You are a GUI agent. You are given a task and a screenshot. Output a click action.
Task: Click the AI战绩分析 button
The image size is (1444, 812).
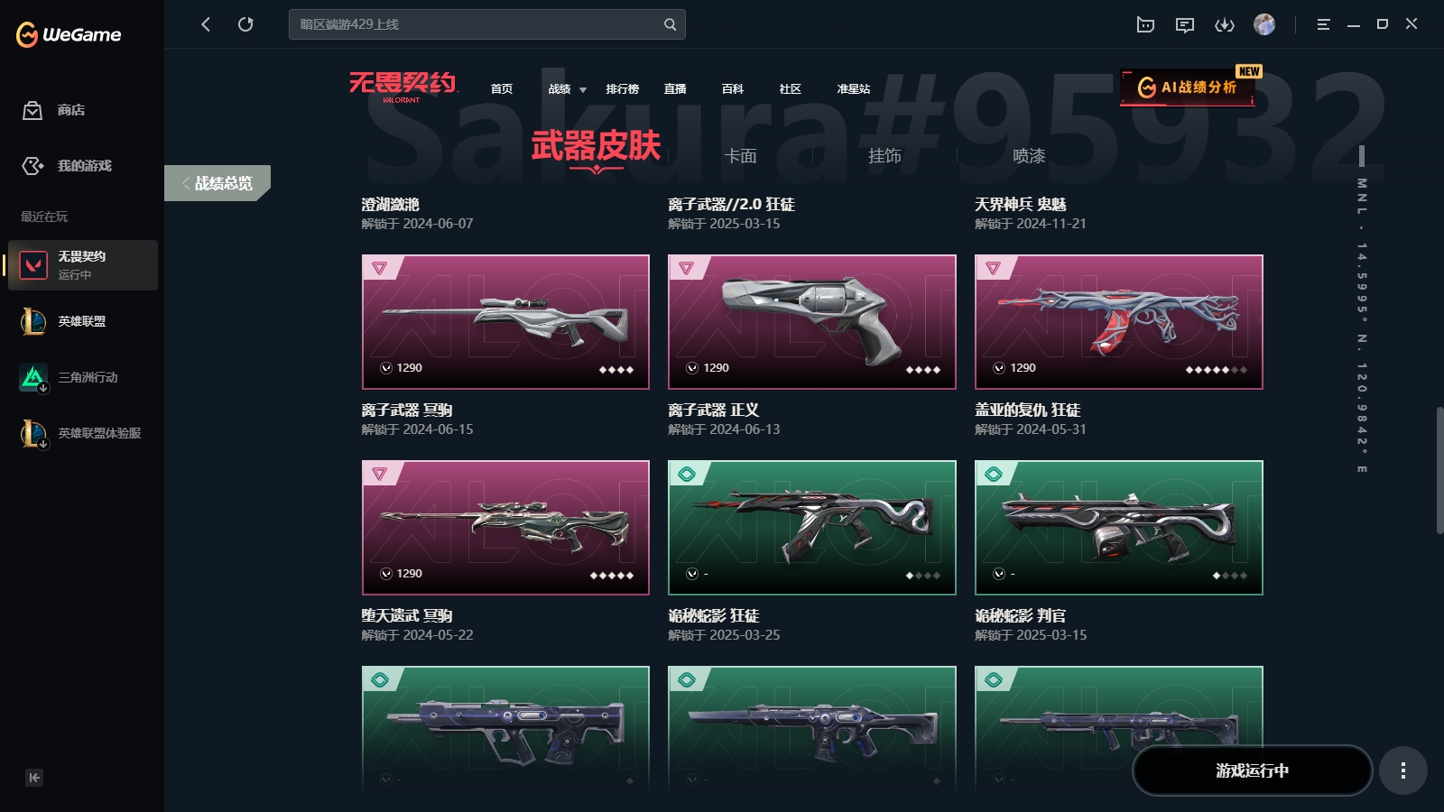(1188, 88)
